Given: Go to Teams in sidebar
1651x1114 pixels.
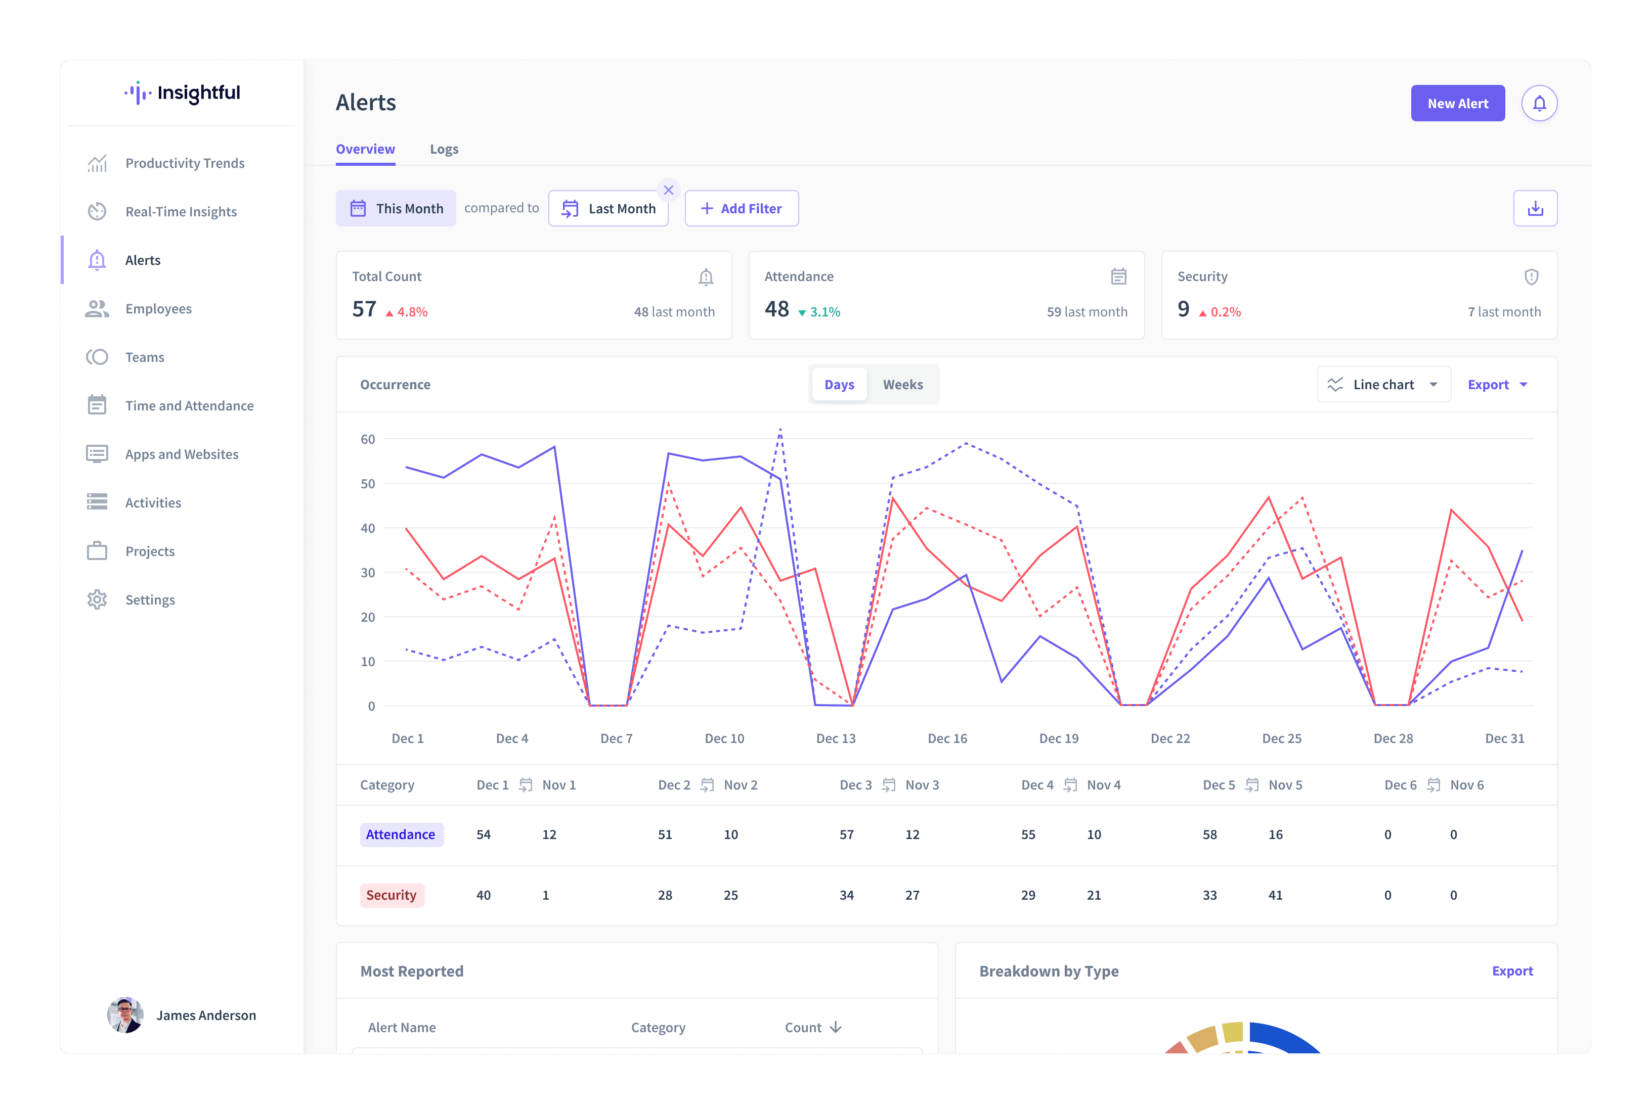Looking at the screenshot, I should [144, 357].
